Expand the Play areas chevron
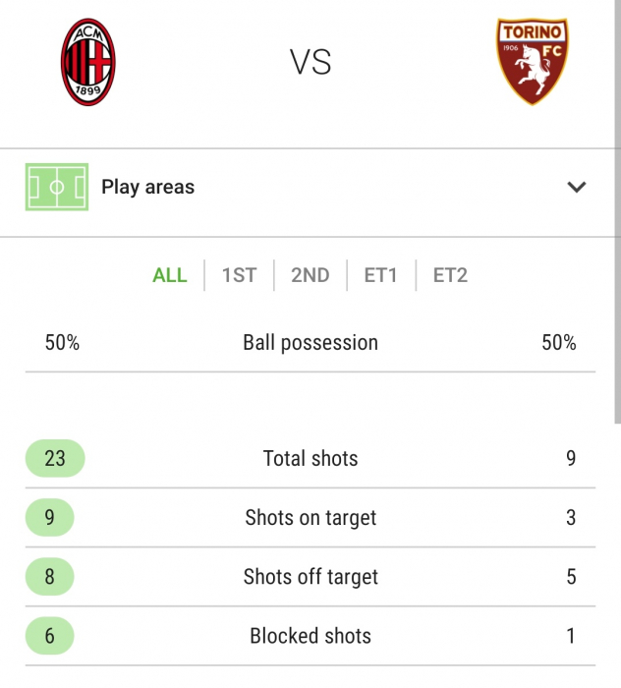621x688 pixels. (576, 187)
